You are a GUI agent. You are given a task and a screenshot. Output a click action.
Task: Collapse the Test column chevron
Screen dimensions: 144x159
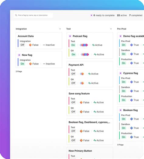tap(111, 29)
